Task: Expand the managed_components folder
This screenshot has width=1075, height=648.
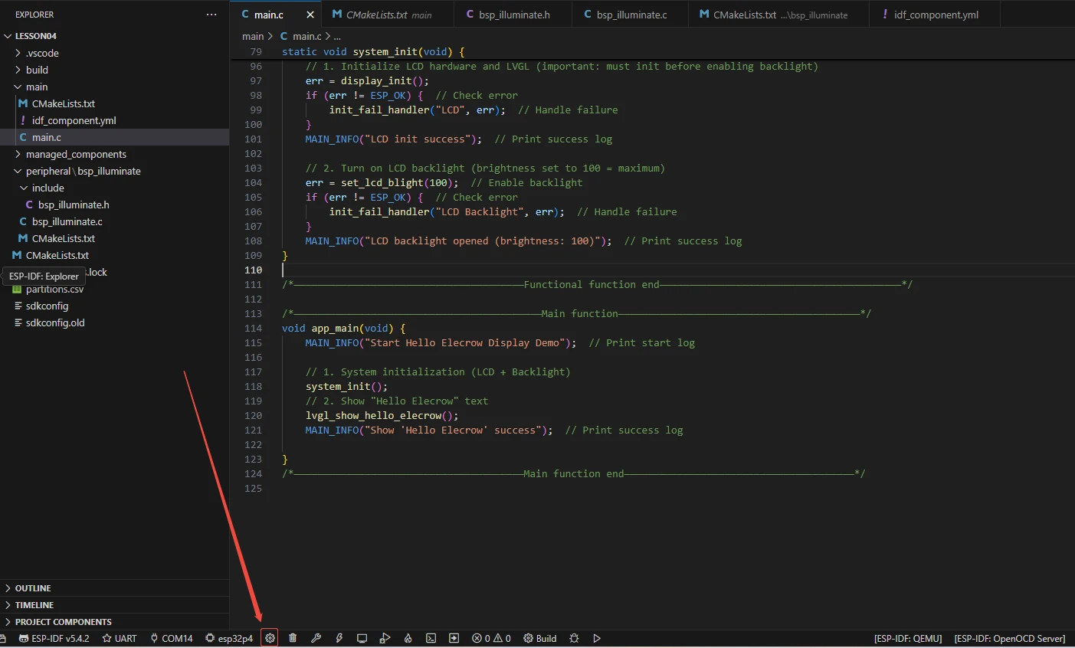Action: click(x=76, y=154)
